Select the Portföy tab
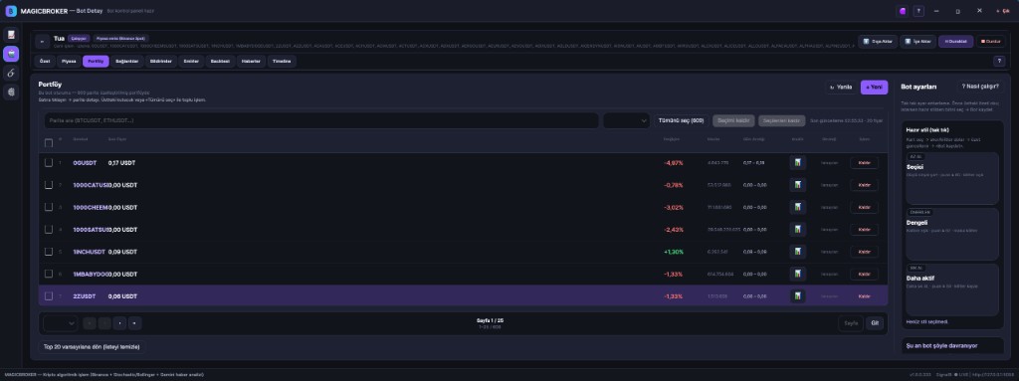 (96, 61)
